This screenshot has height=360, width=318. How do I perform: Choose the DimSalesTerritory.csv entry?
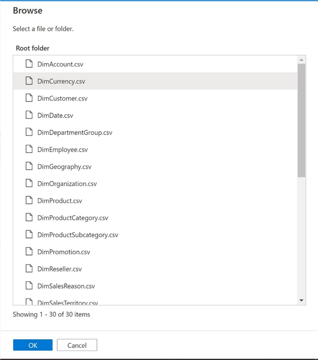click(x=67, y=302)
